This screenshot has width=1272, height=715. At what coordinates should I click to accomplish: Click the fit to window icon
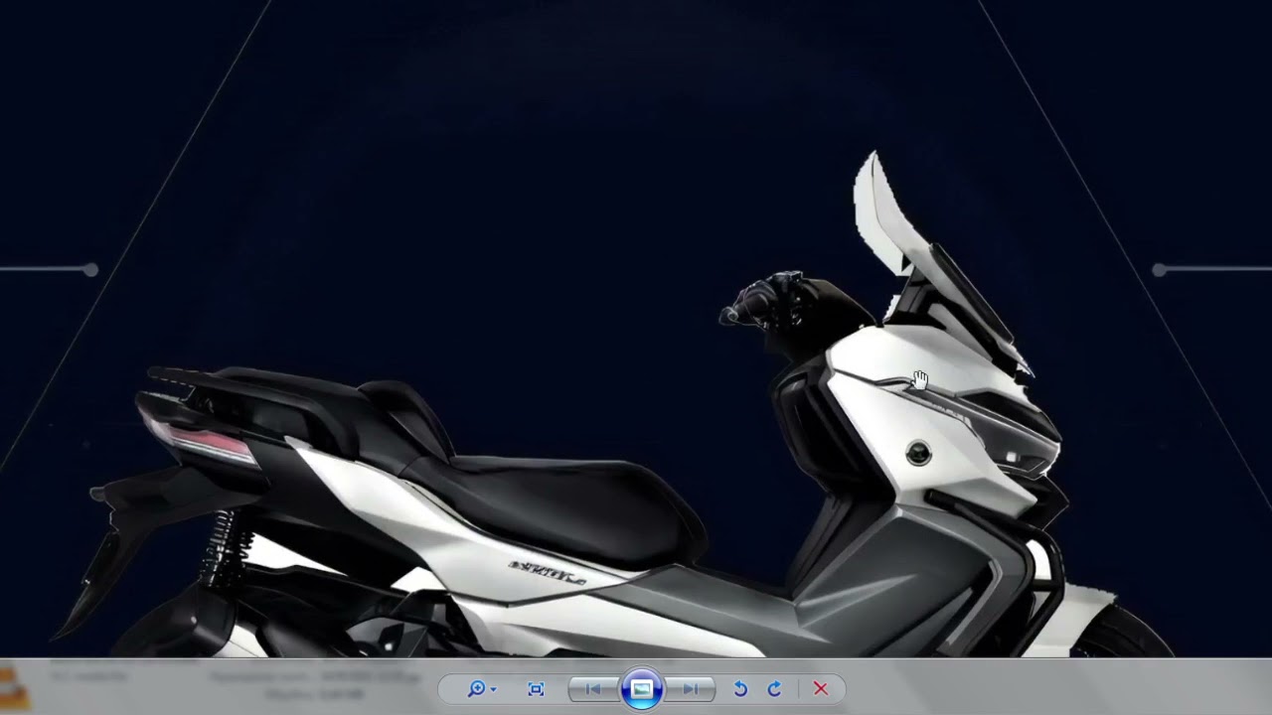click(x=536, y=688)
